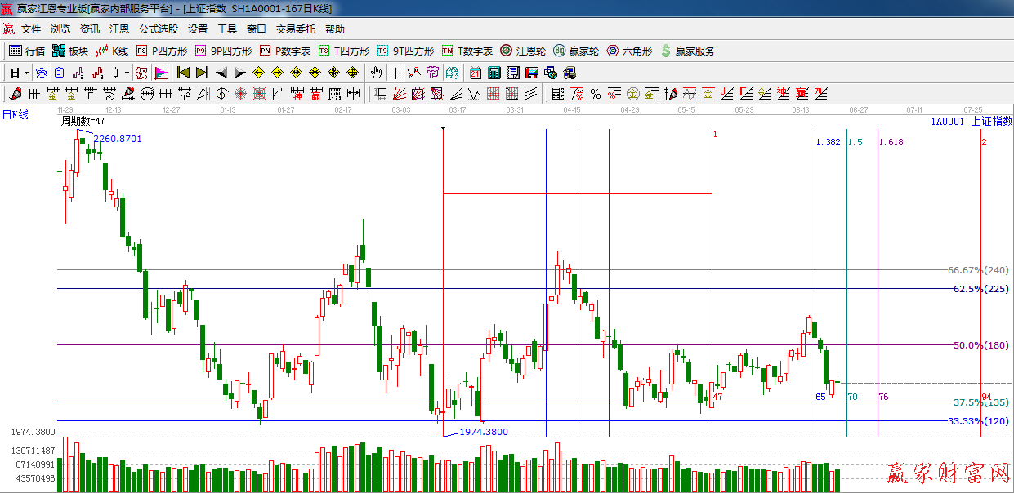Open the 江恩轮 Gann wheel tool
Screen dimensions: 1014x493
point(523,51)
